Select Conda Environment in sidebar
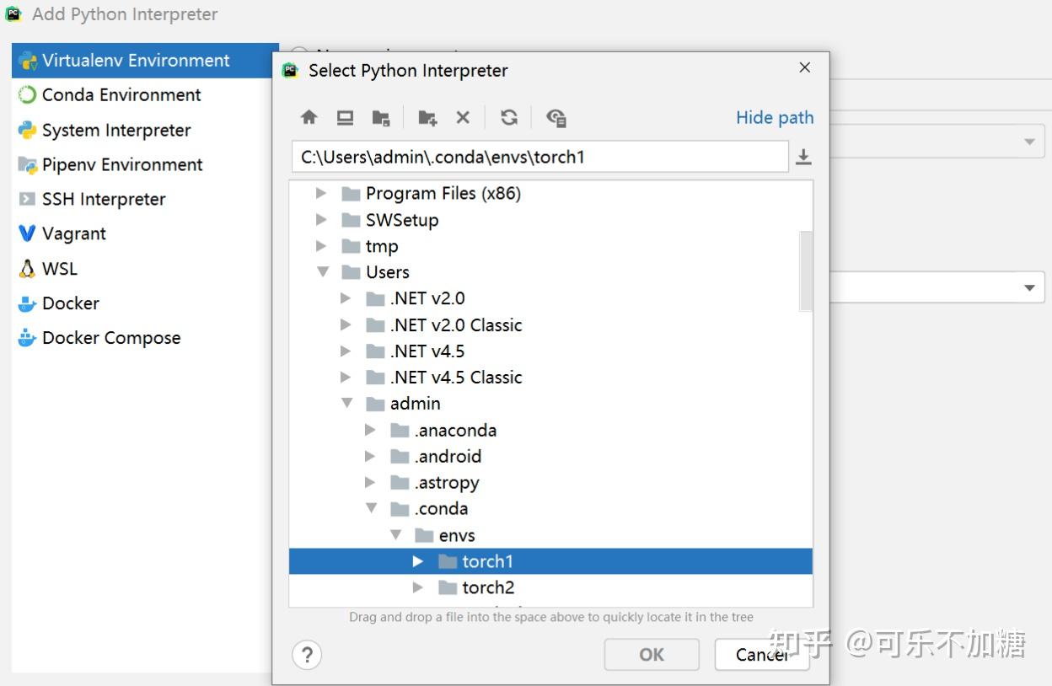The height and width of the screenshot is (686, 1052). [110, 95]
